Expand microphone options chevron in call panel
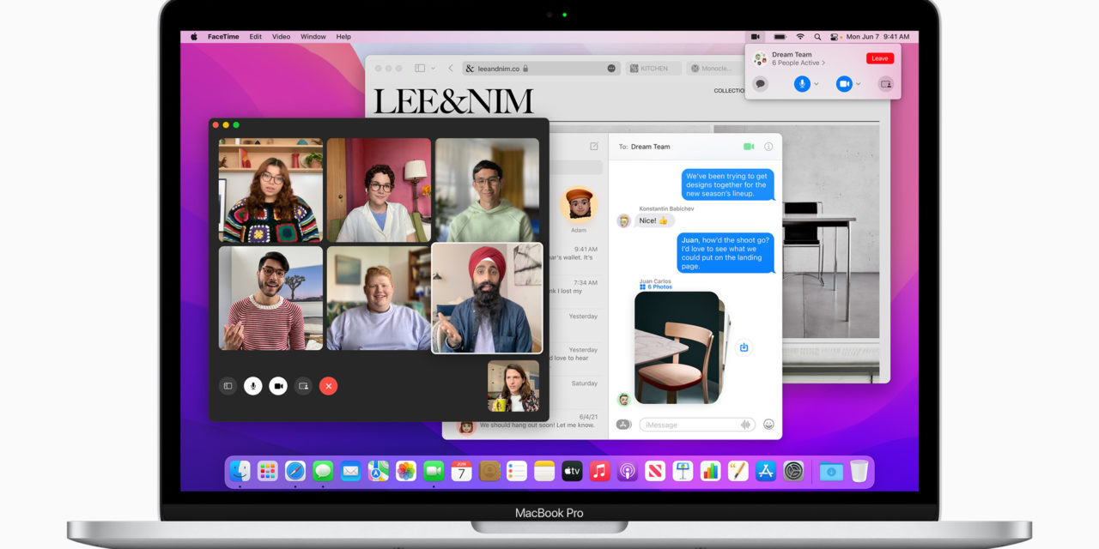 (817, 84)
